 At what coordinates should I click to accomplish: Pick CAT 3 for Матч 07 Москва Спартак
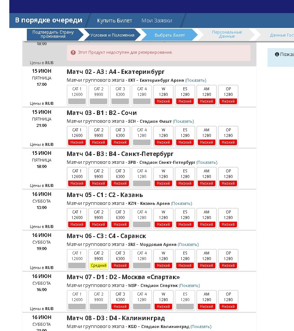pyautogui.click(x=120, y=300)
